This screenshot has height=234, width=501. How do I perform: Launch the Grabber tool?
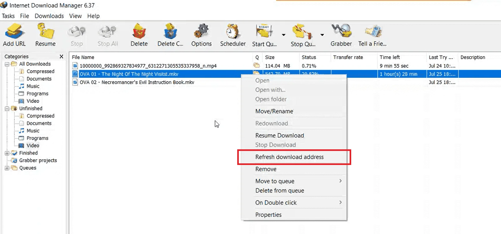click(x=341, y=31)
